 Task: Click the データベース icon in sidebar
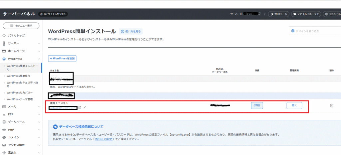(x=4, y=122)
